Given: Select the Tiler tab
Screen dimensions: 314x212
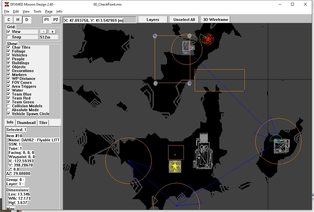Looking at the screenshot, I should pos(43,123).
